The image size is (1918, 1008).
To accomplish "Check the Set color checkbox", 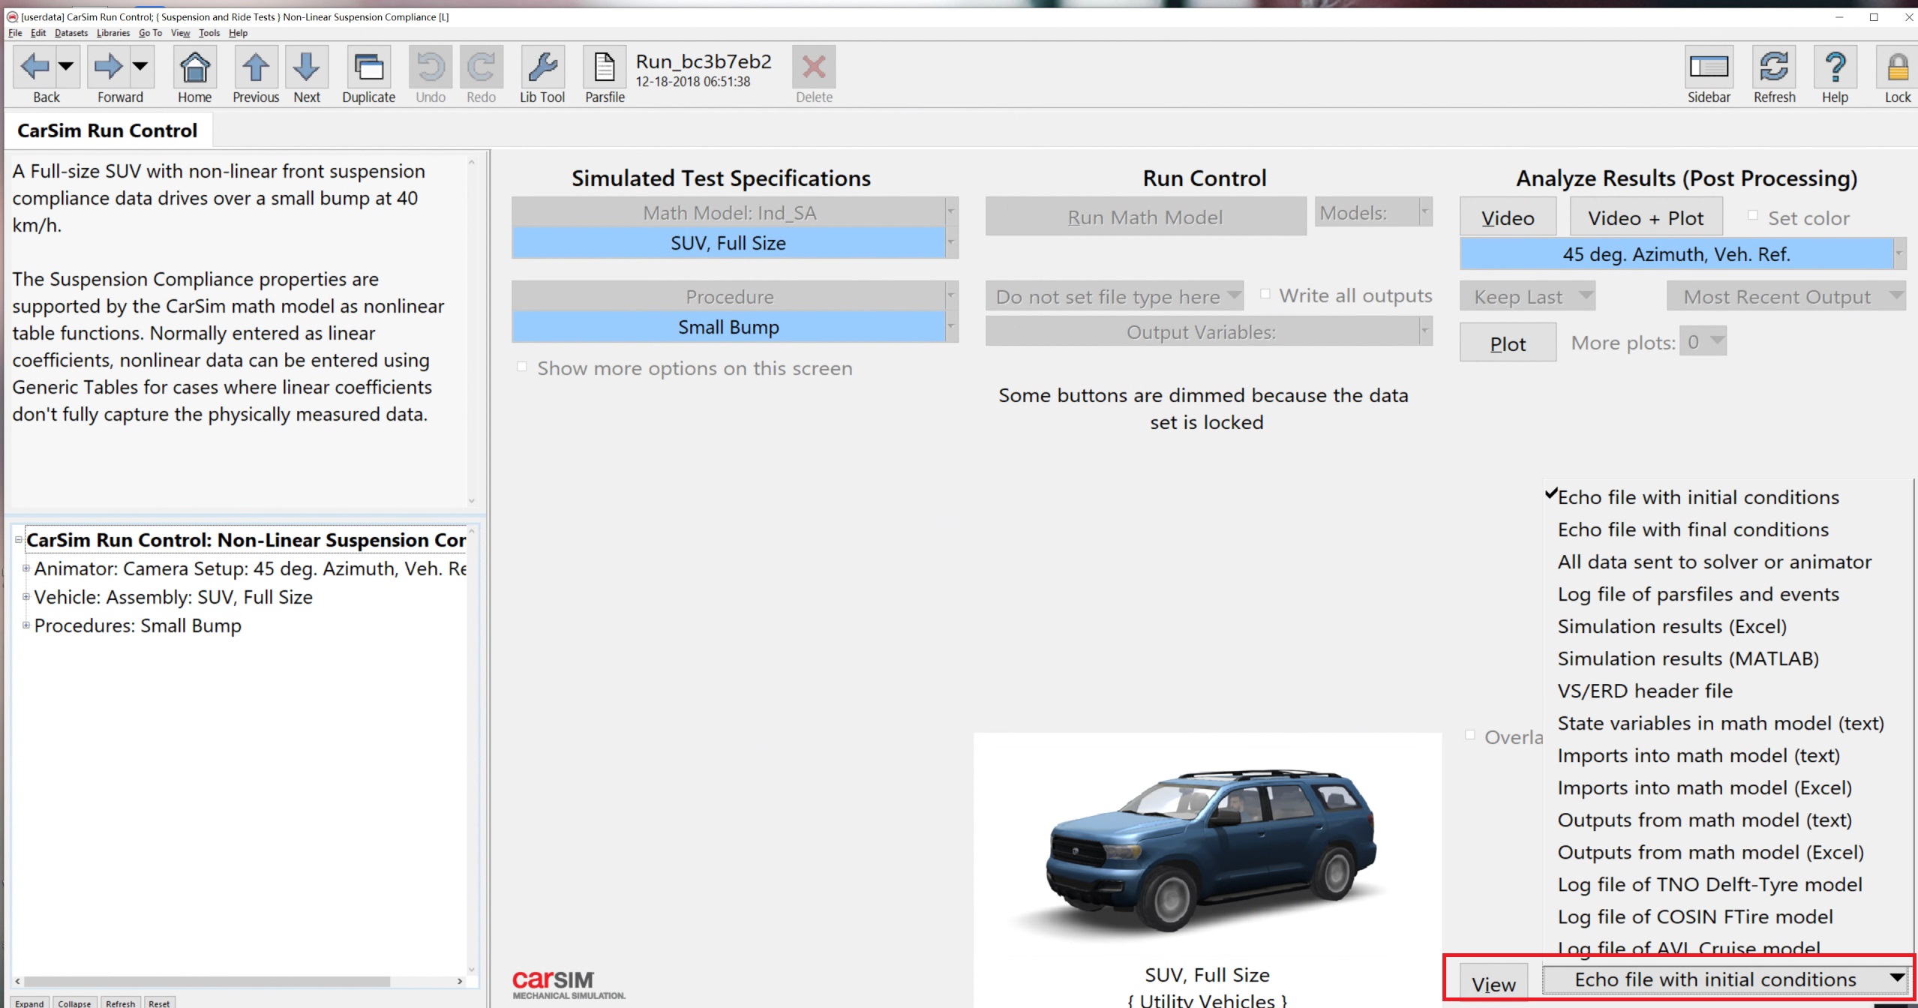I will click(1753, 215).
